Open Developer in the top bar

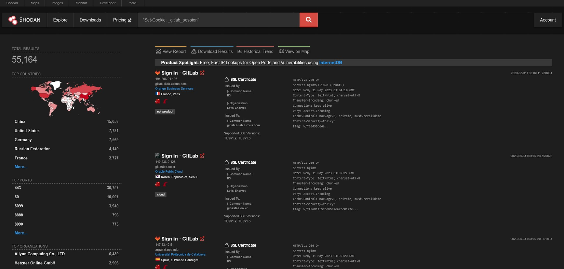pos(108,3)
